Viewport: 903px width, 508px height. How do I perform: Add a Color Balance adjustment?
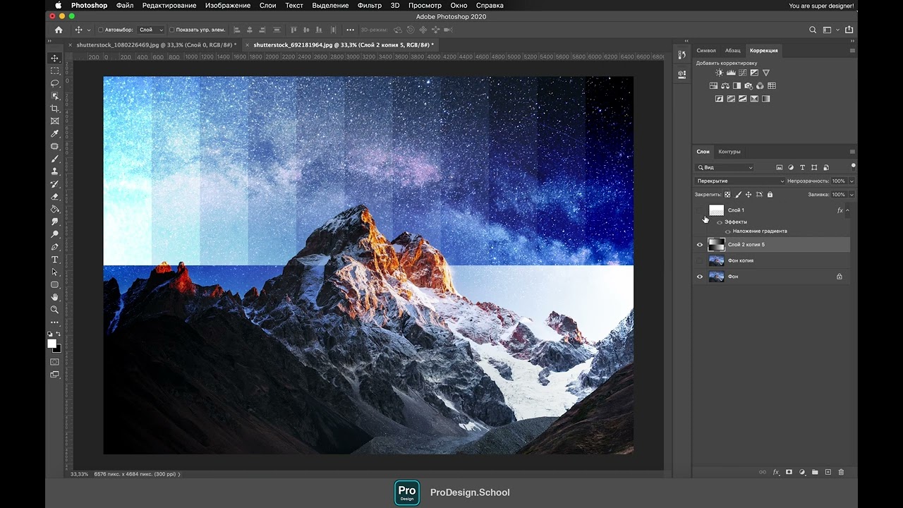(x=725, y=86)
